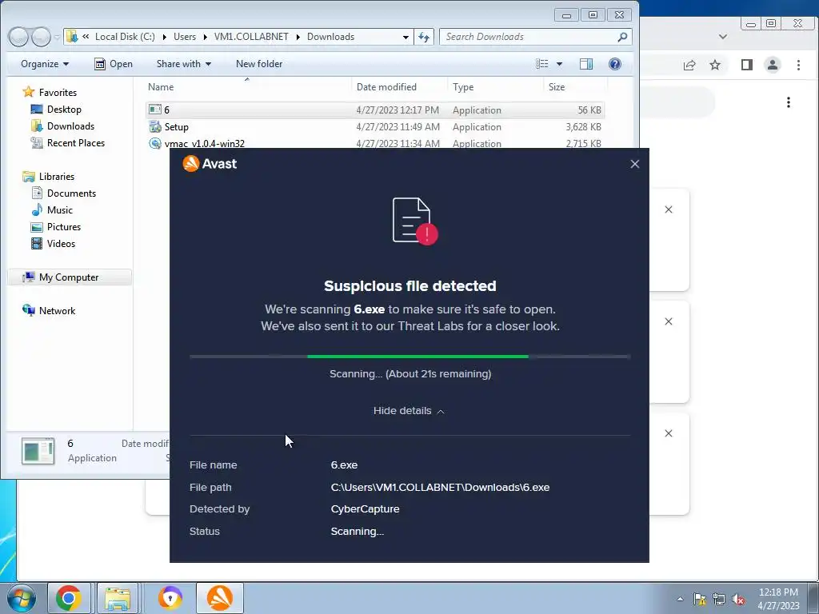Sort by Date modified column header
Image resolution: width=819 pixels, height=614 pixels.
pyautogui.click(x=400, y=87)
